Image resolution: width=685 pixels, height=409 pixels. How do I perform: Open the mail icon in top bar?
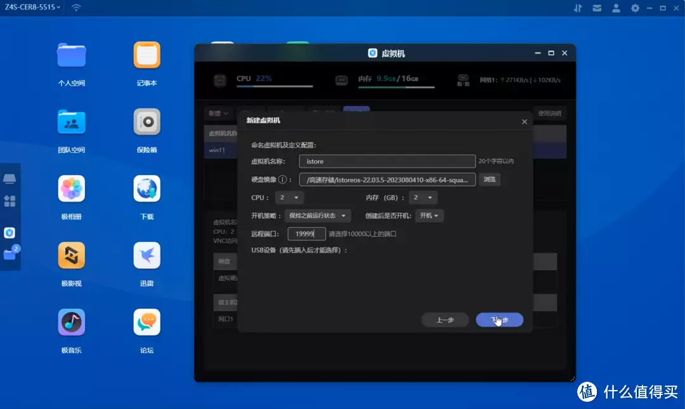click(x=597, y=8)
